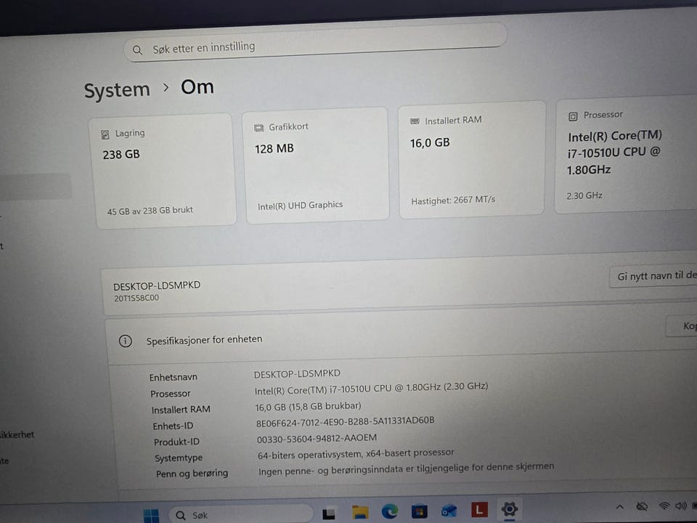Viewport: 697px width, 523px height.
Task: Open the Grafikkort 128 MB card
Action: (317, 165)
